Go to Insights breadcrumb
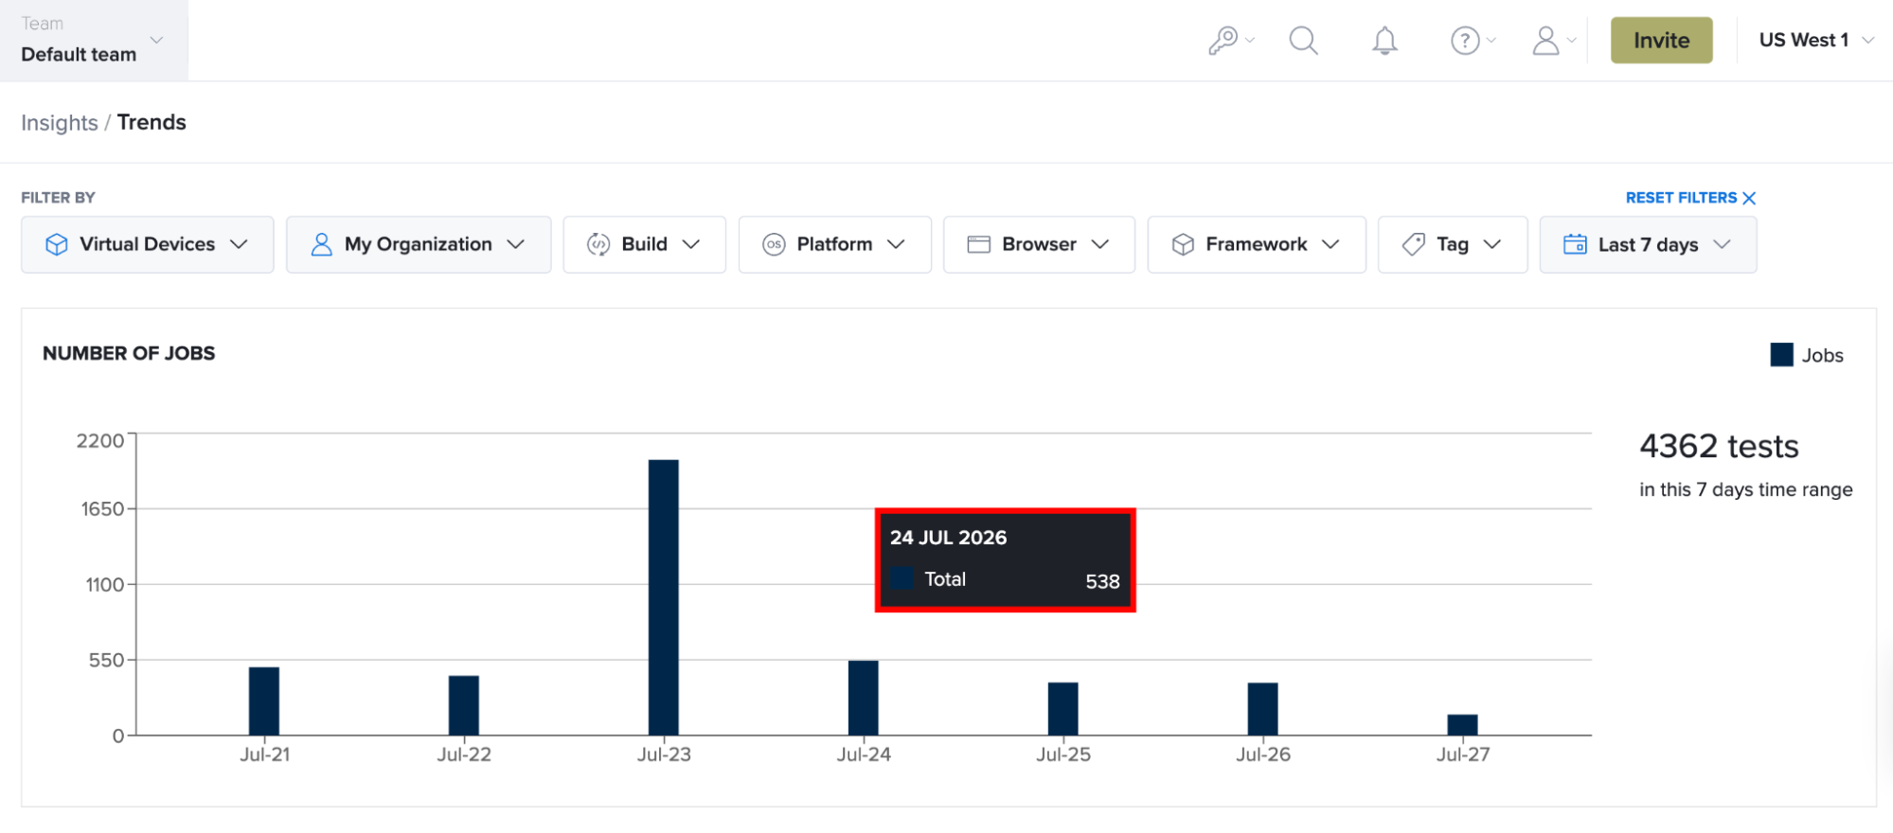Viewport: 1893px width, 833px height. 60,123
